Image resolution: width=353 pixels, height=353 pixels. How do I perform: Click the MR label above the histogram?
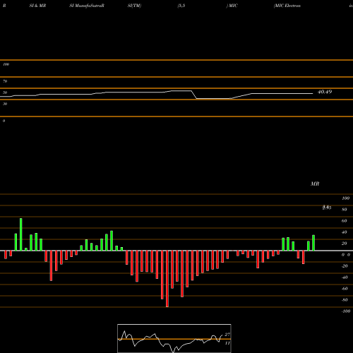(x=315, y=184)
